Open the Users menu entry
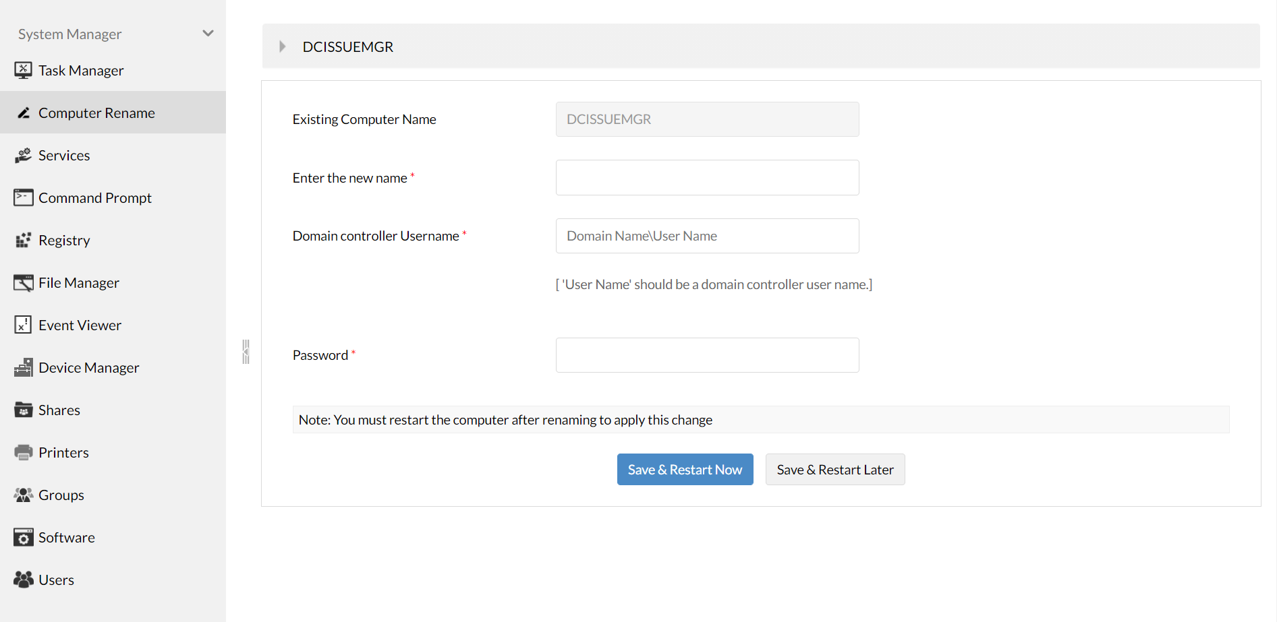The image size is (1277, 622). [x=57, y=580]
